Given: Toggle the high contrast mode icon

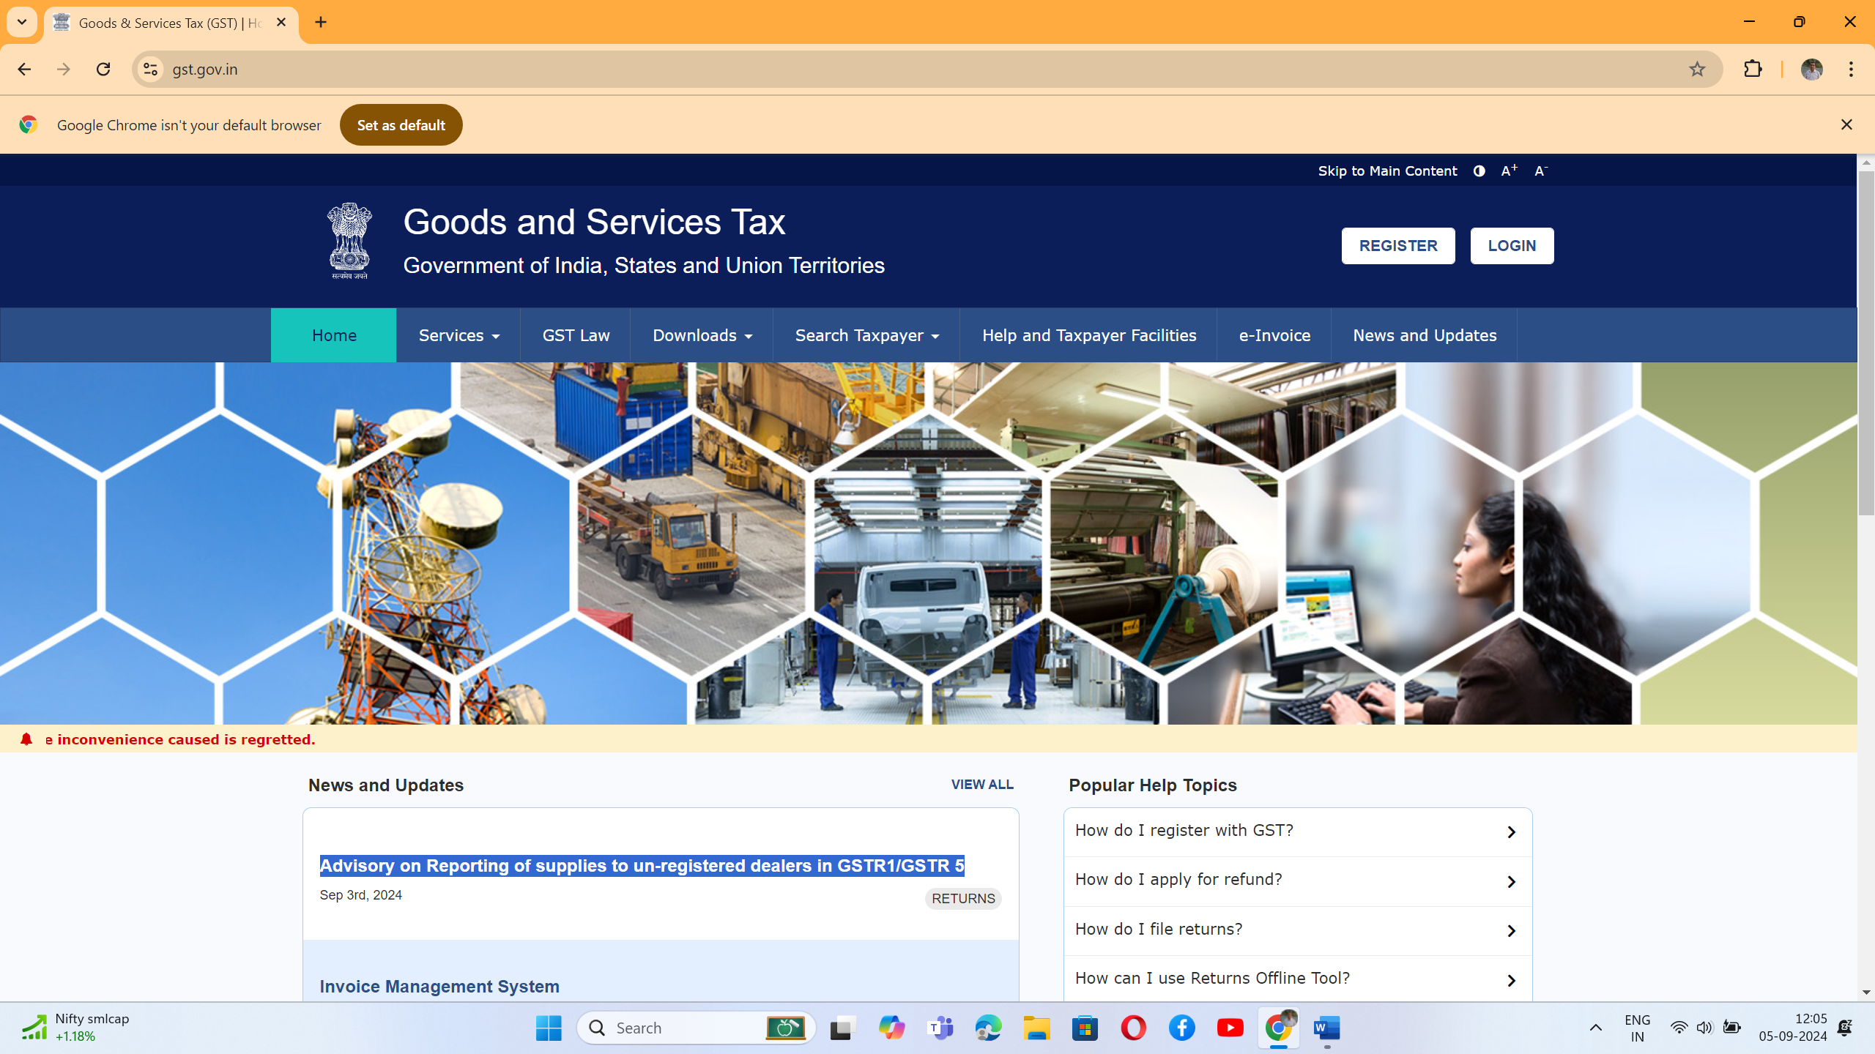Looking at the screenshot, I should click(x=1479, y=171).
